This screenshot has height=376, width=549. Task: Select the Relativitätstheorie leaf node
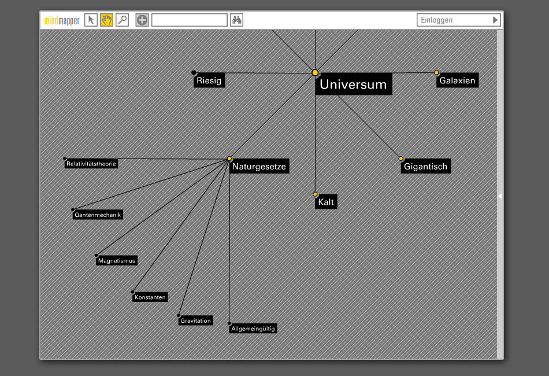[91, 164]
